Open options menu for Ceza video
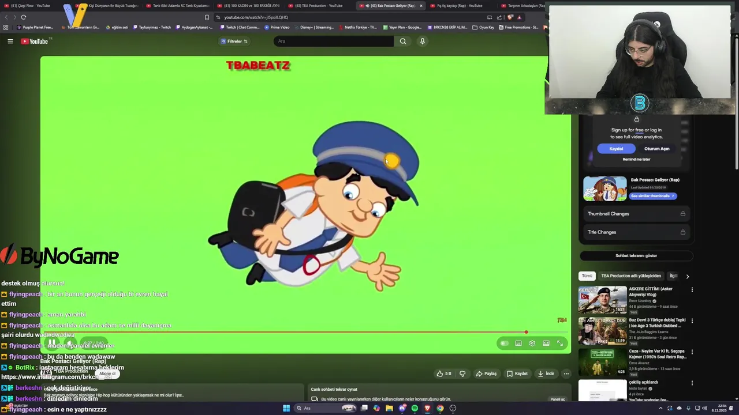The height and width of the screenshot is (415, 739). point(692,352)
